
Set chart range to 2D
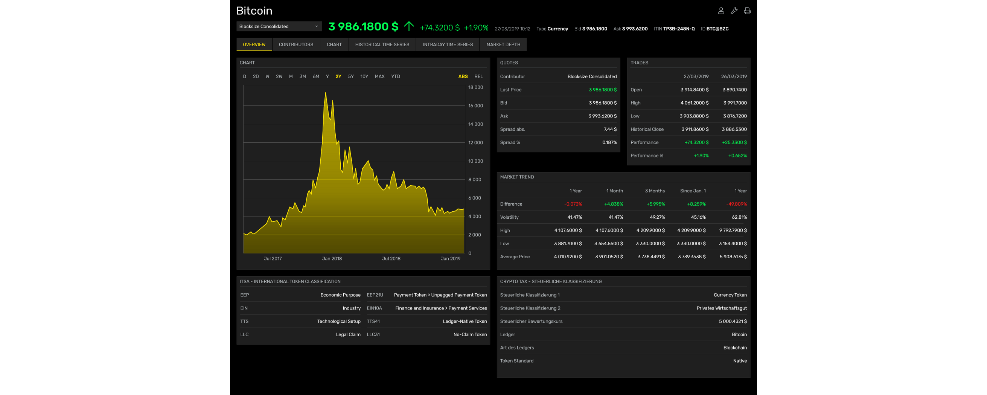[256, 76]
